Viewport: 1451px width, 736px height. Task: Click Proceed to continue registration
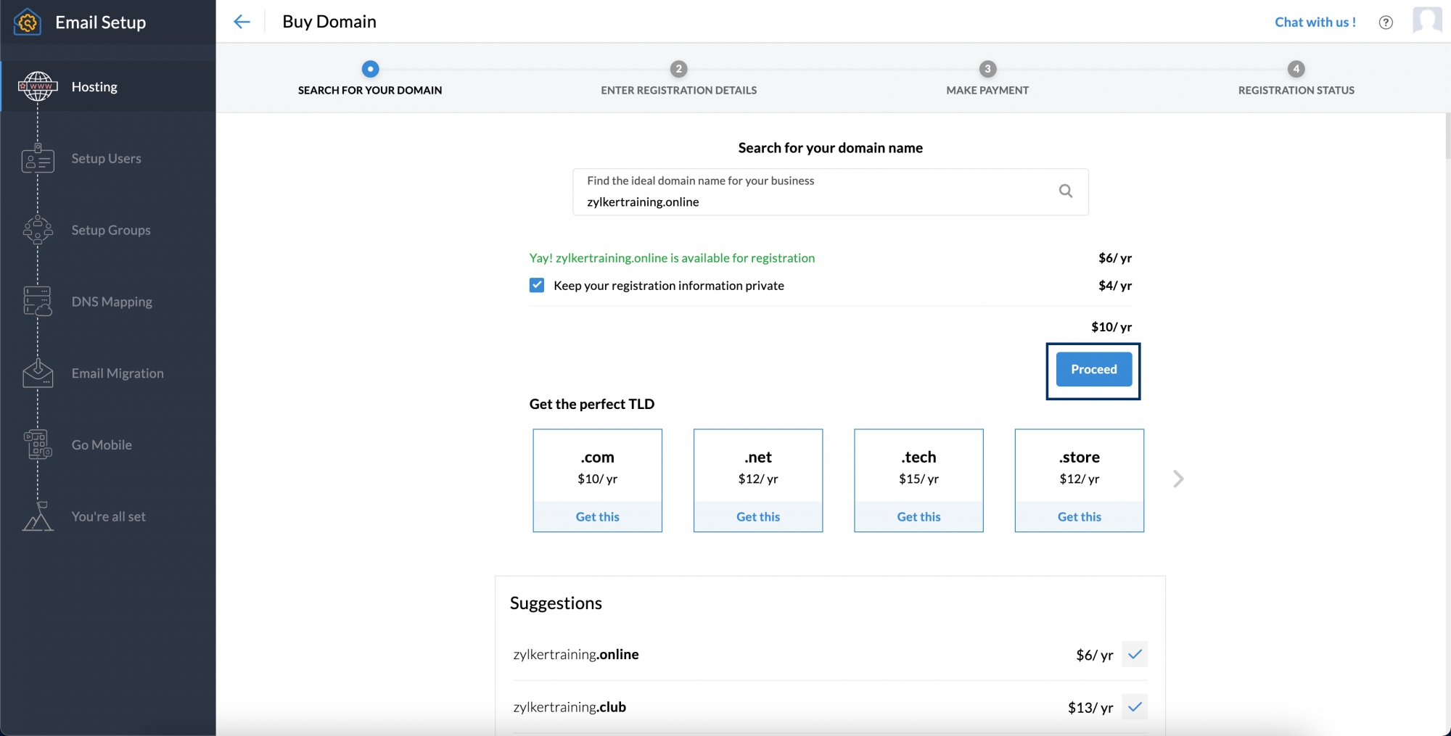click(1093, 369)
